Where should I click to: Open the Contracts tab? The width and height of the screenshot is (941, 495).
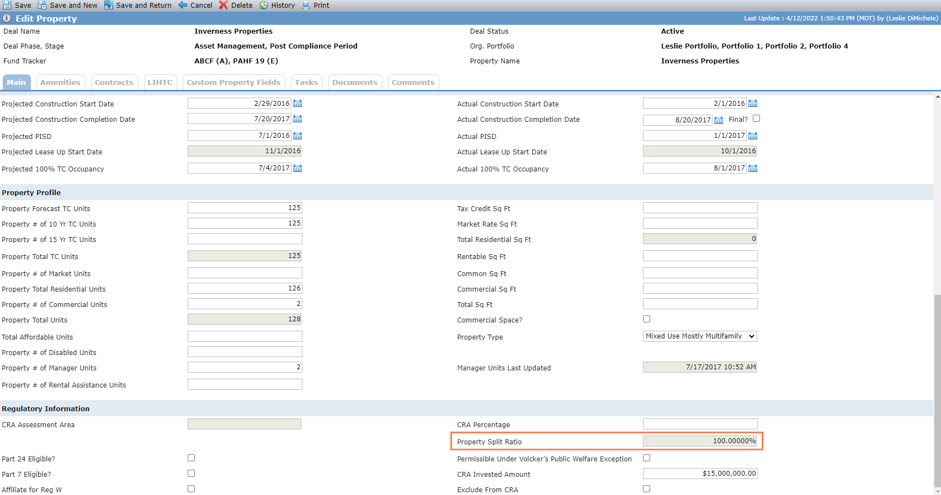tap(114, 83)
